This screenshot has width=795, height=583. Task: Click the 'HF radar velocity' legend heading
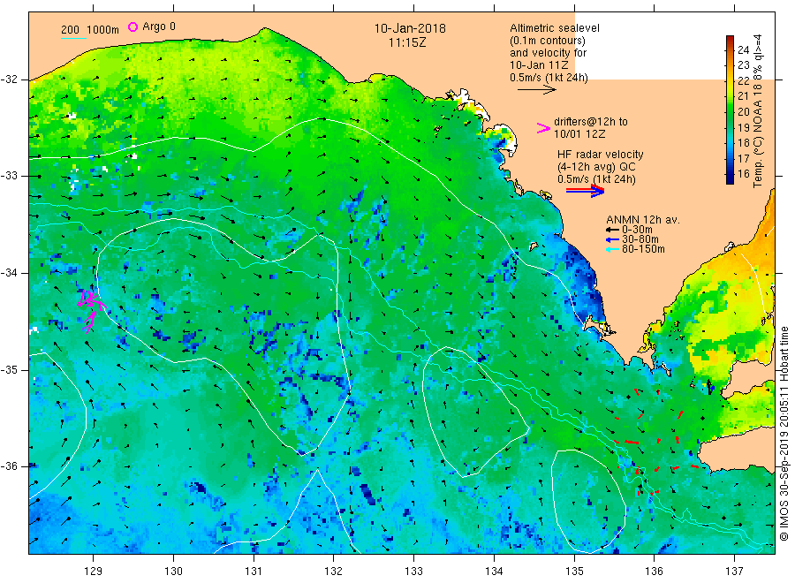[601, 154]
